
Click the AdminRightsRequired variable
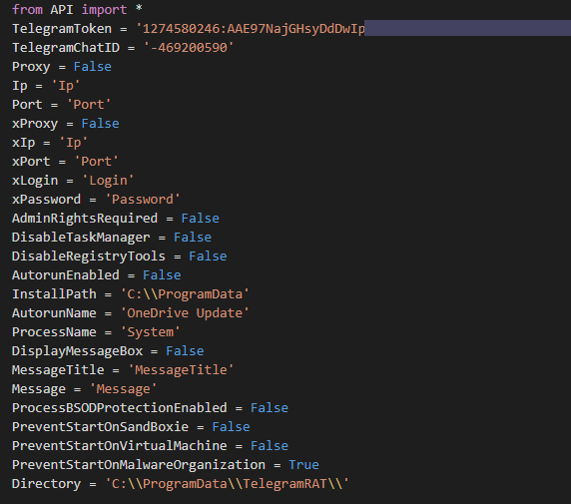coord(85,219)
